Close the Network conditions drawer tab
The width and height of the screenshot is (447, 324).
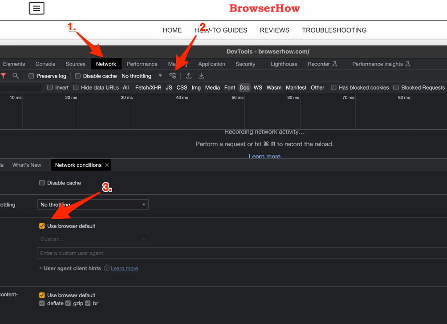(x=107, y=165)
